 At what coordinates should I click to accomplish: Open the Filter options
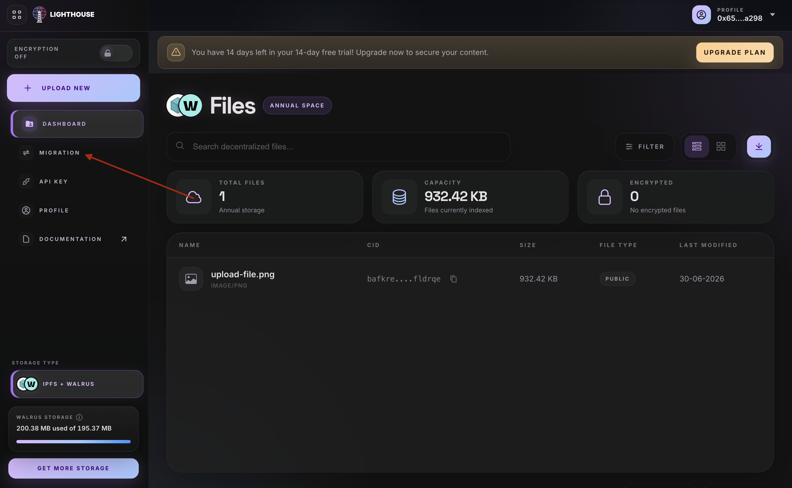point(644,147)
